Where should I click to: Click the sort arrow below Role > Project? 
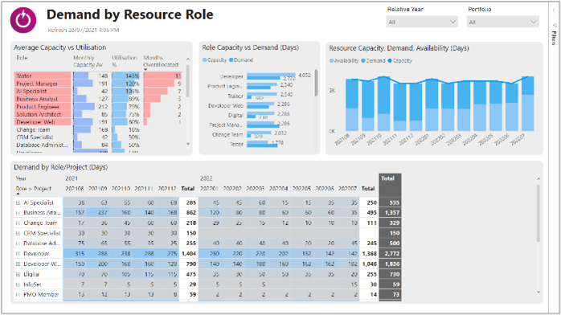[x=18, y=194]
